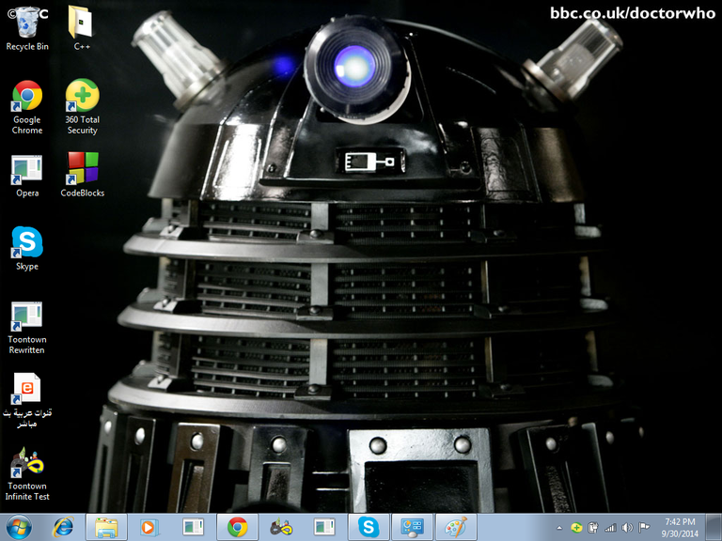Viewport: 722px width, 541px height.
Task: Open the Windows Start menu
Action: click(x=19, y=527)
